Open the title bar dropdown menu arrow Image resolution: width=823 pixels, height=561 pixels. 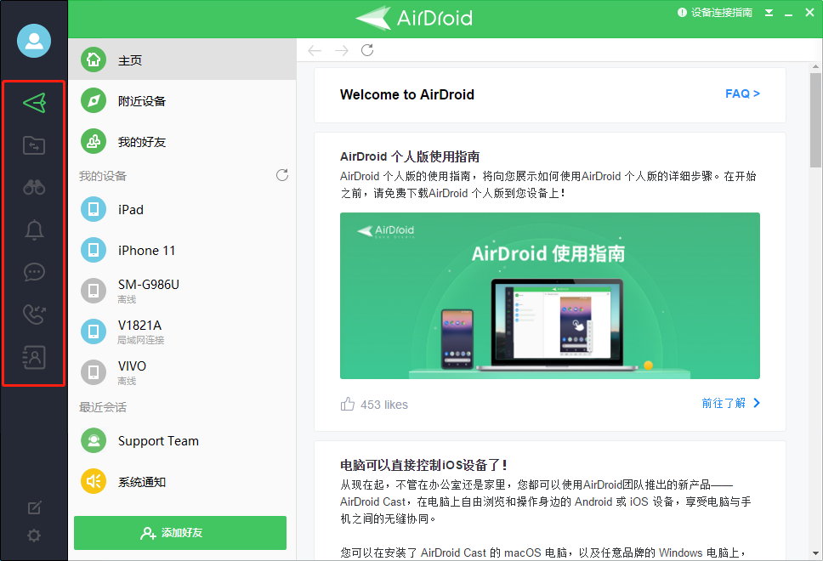(x=769, y=13)
